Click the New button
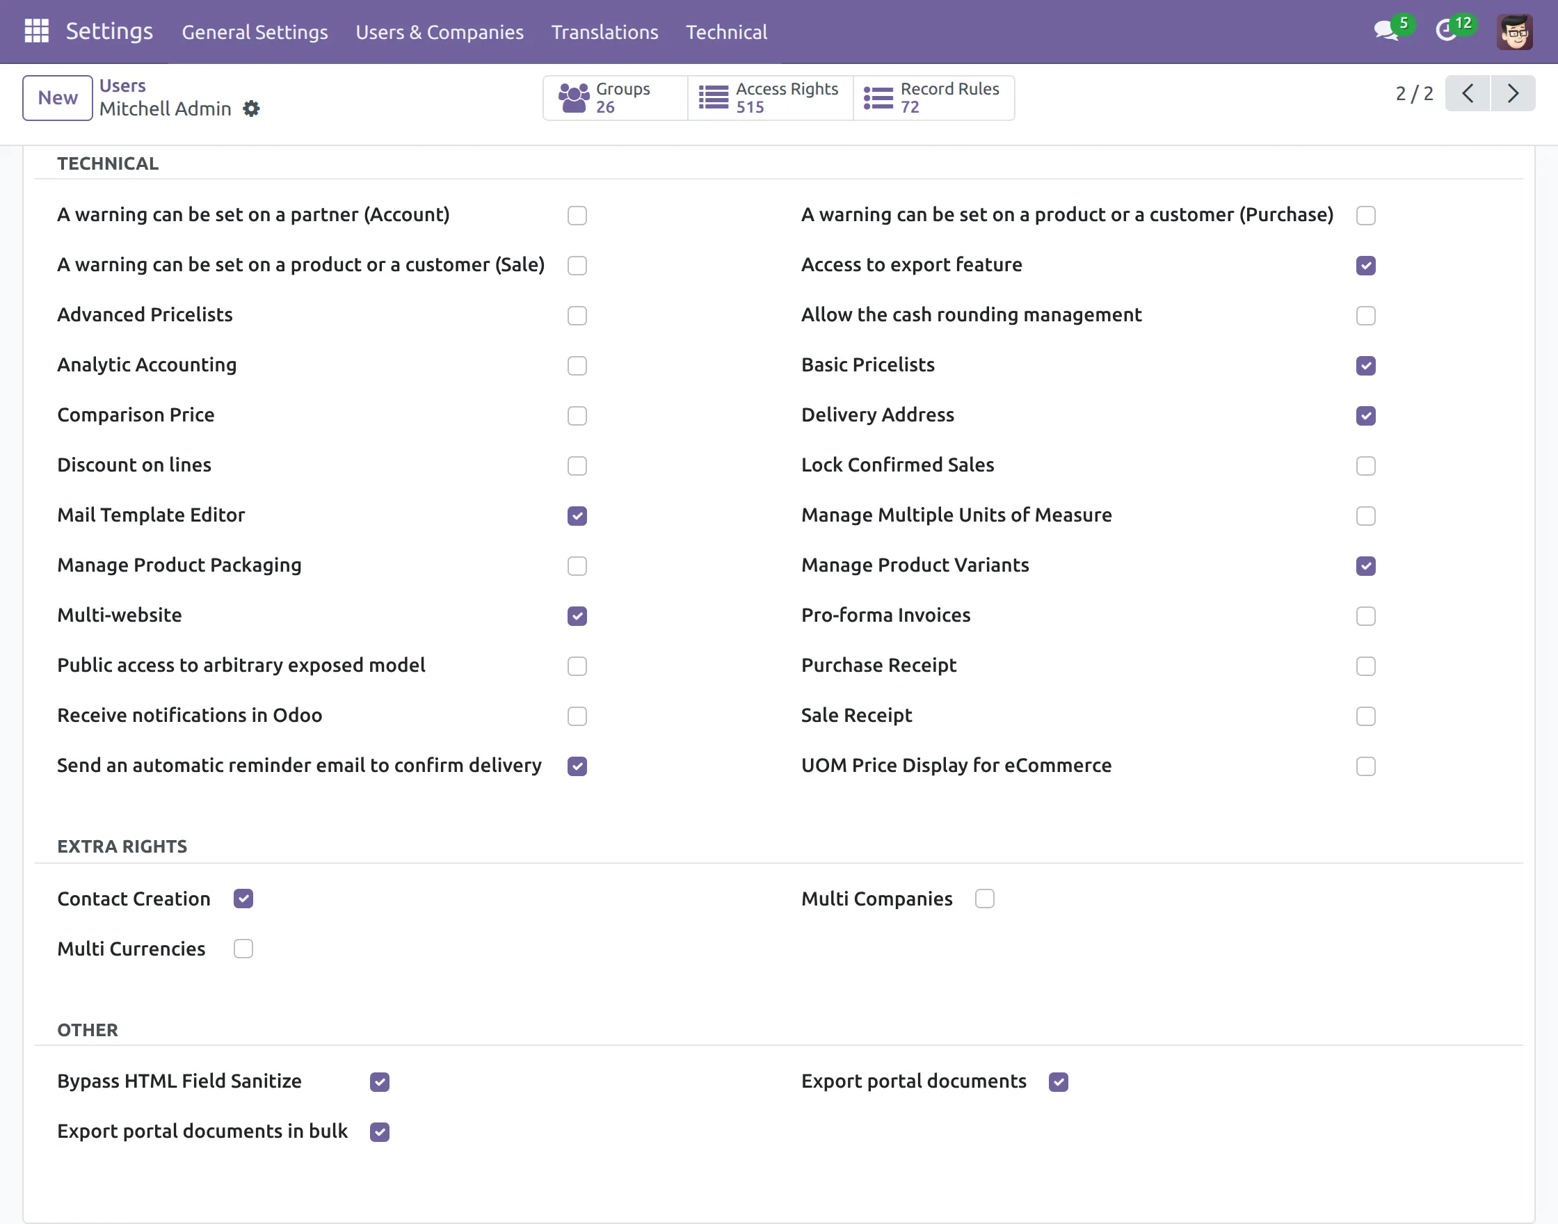Viewport: 1558px width, 1224px height. 57,97
